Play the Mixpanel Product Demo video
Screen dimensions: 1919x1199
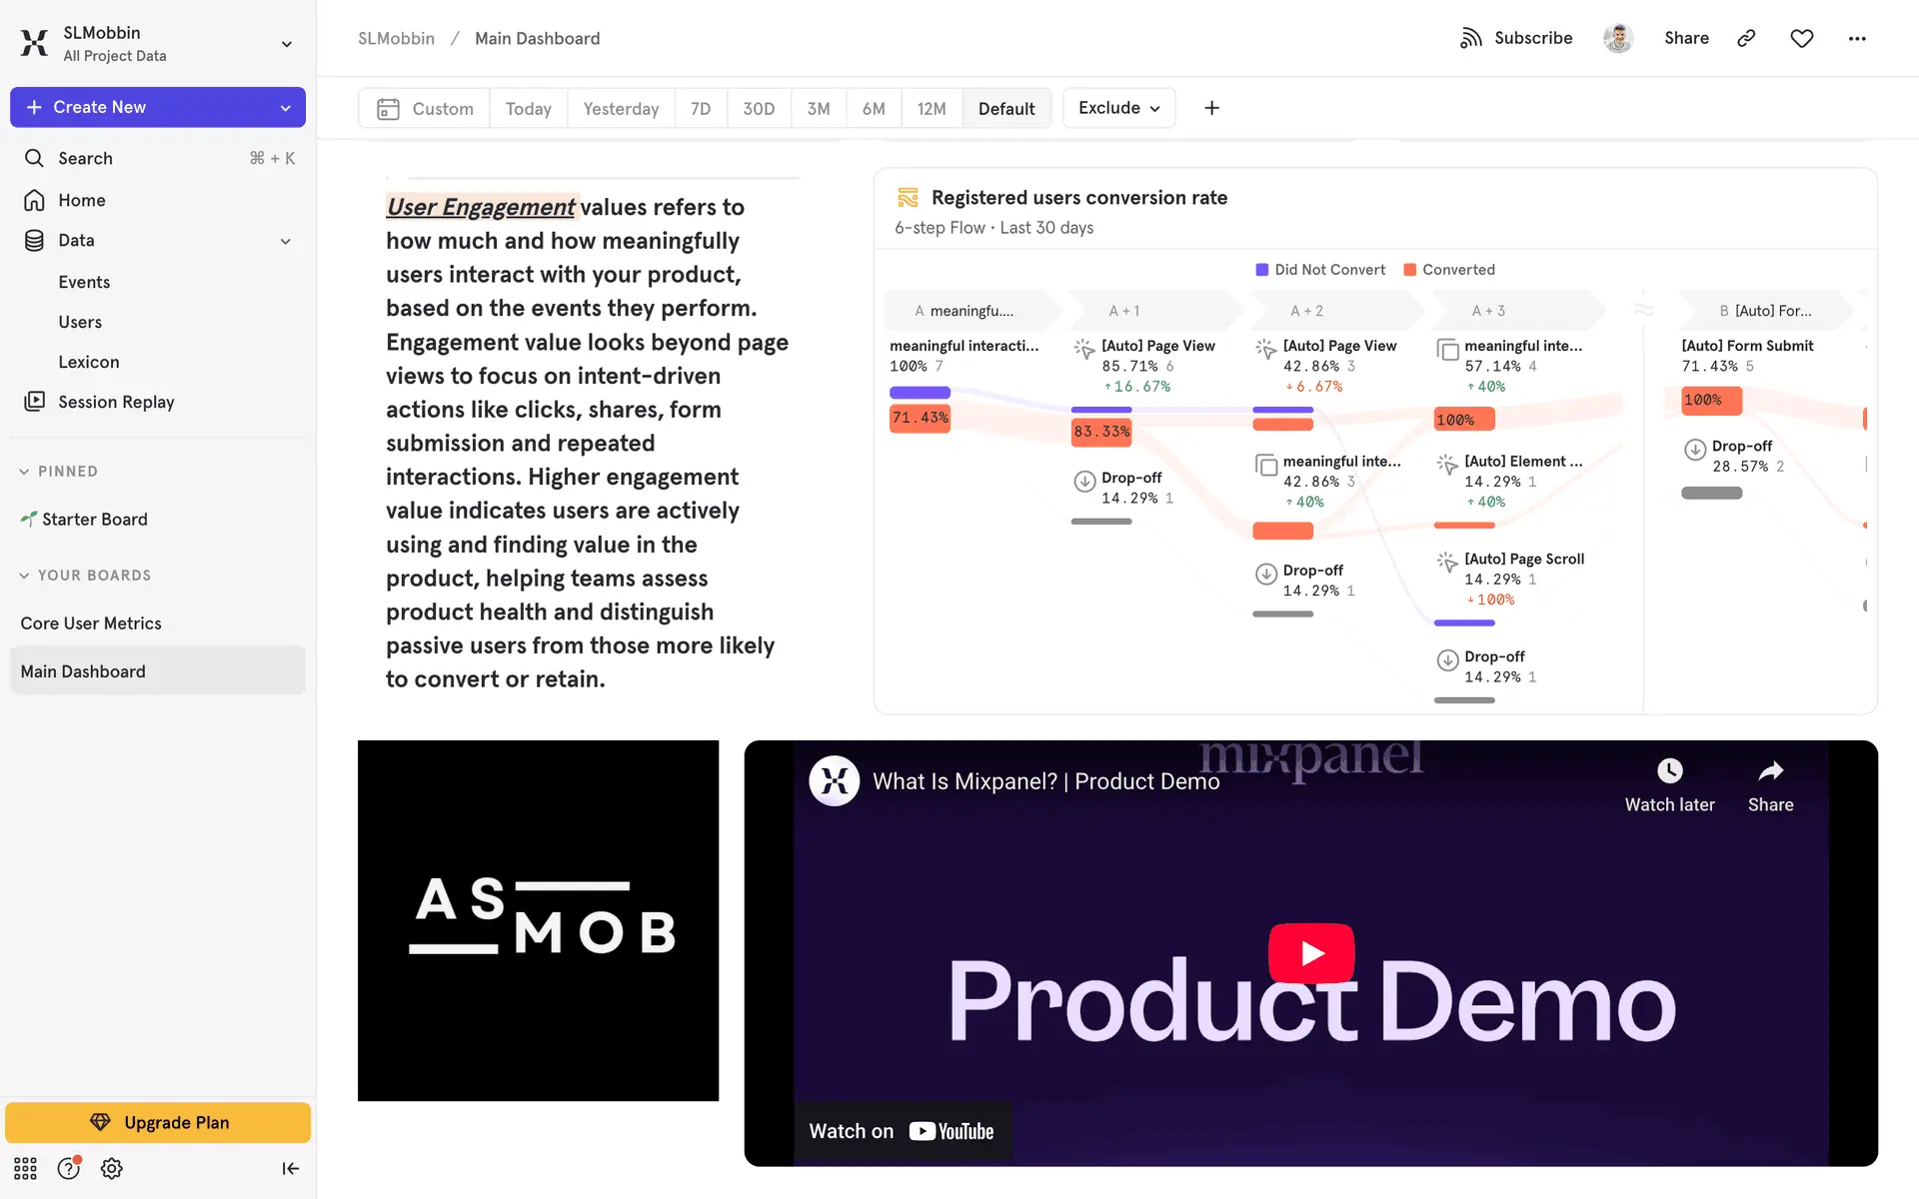pyautogui.click(x=1311, y=953)
